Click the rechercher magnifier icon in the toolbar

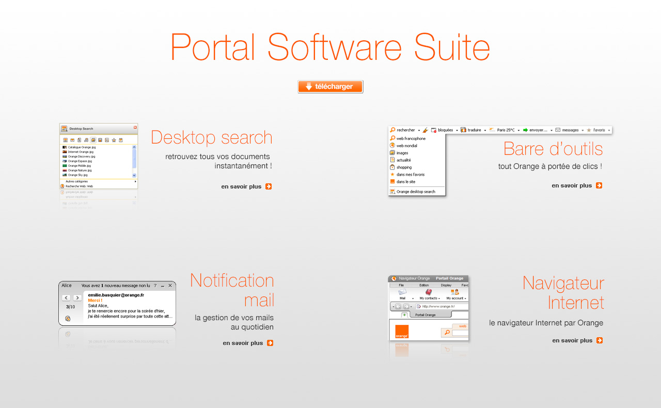[392, 130]
